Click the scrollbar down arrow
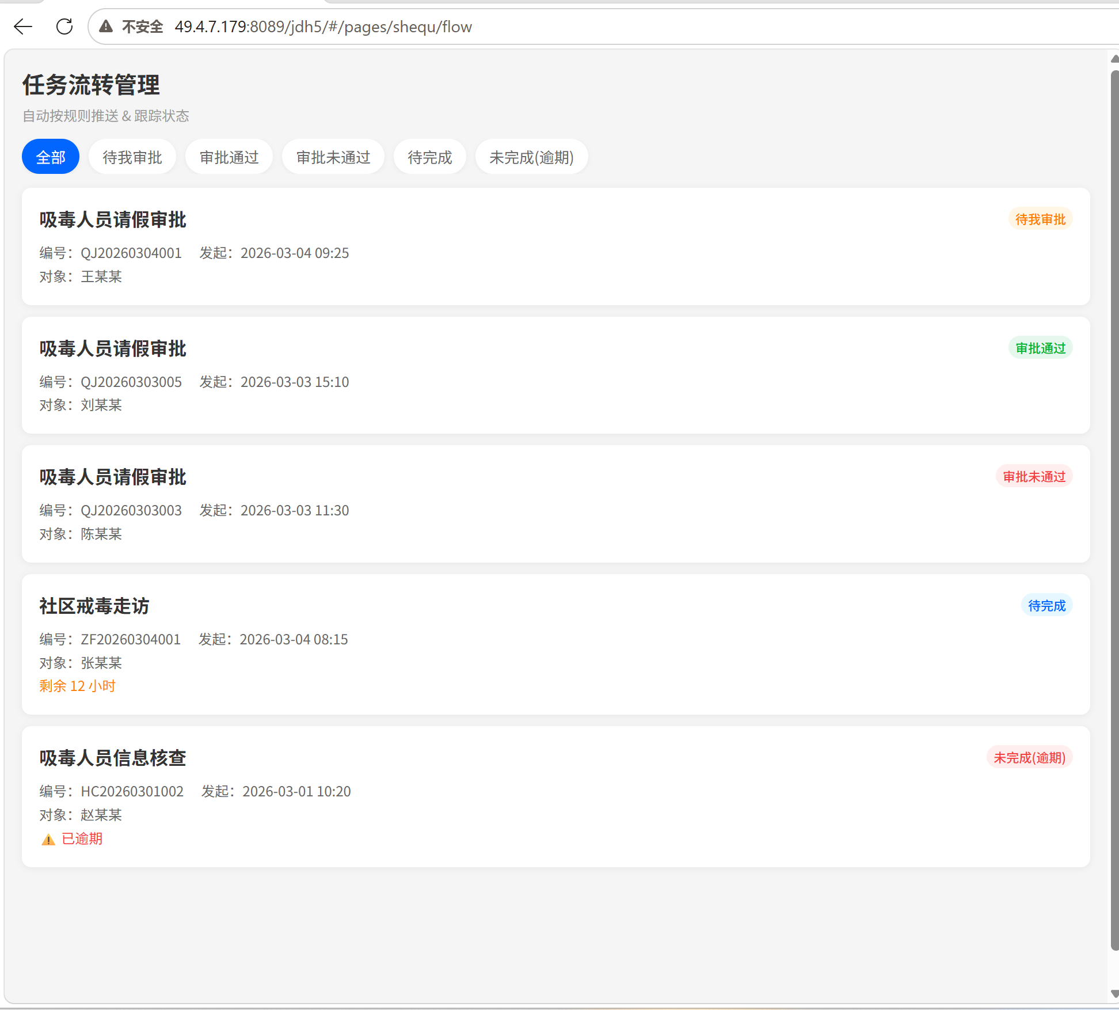 click(x=1114, y=994)
